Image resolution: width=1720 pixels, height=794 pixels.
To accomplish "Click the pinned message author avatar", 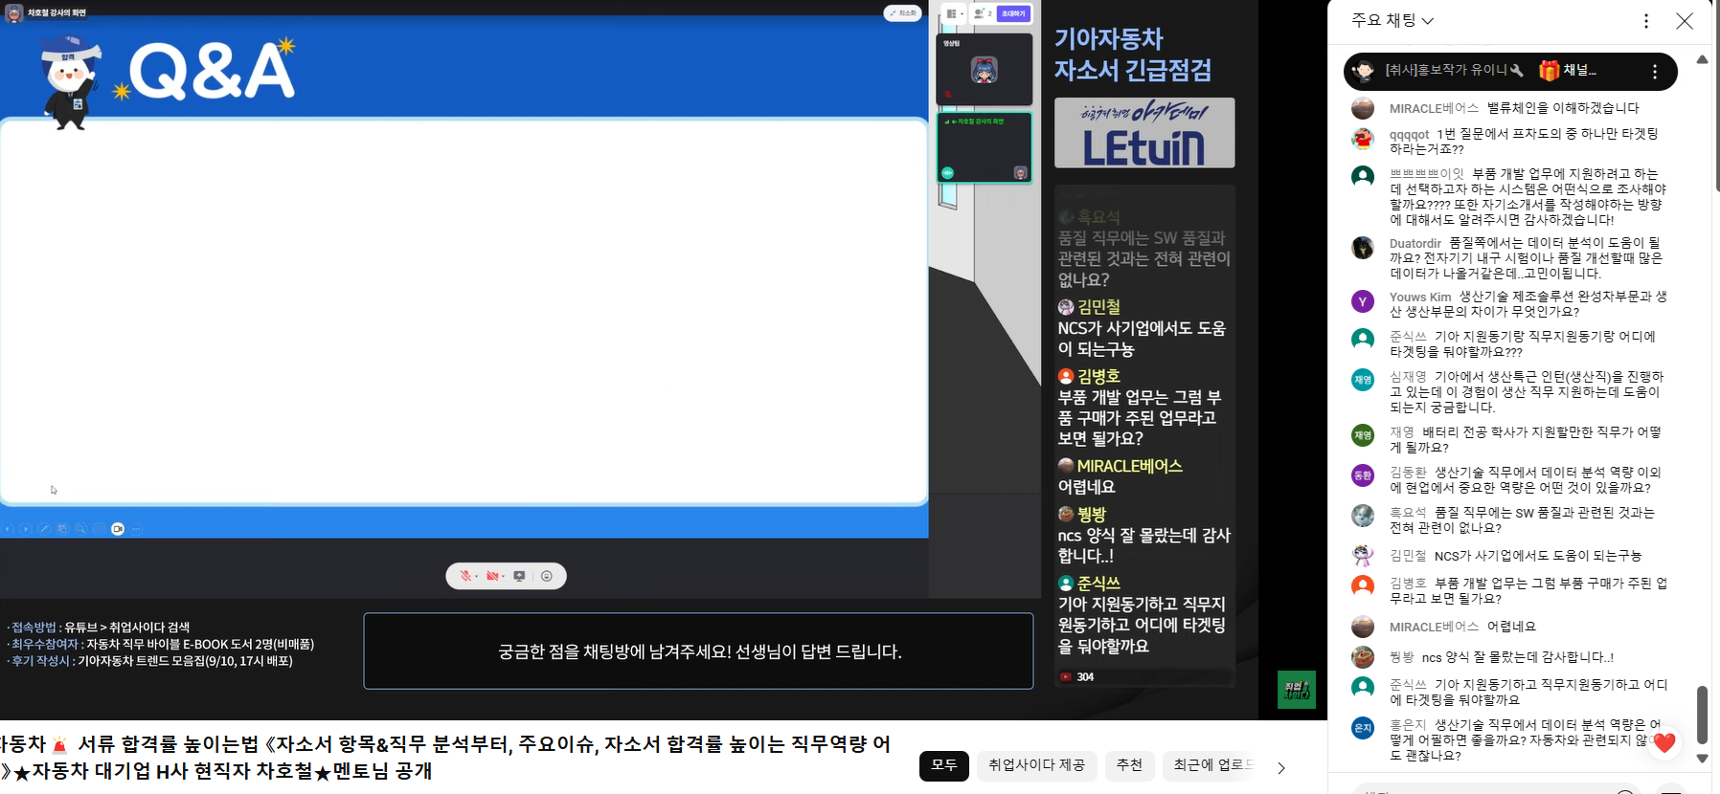I will pyautogui.click(x=1363, y=72).
